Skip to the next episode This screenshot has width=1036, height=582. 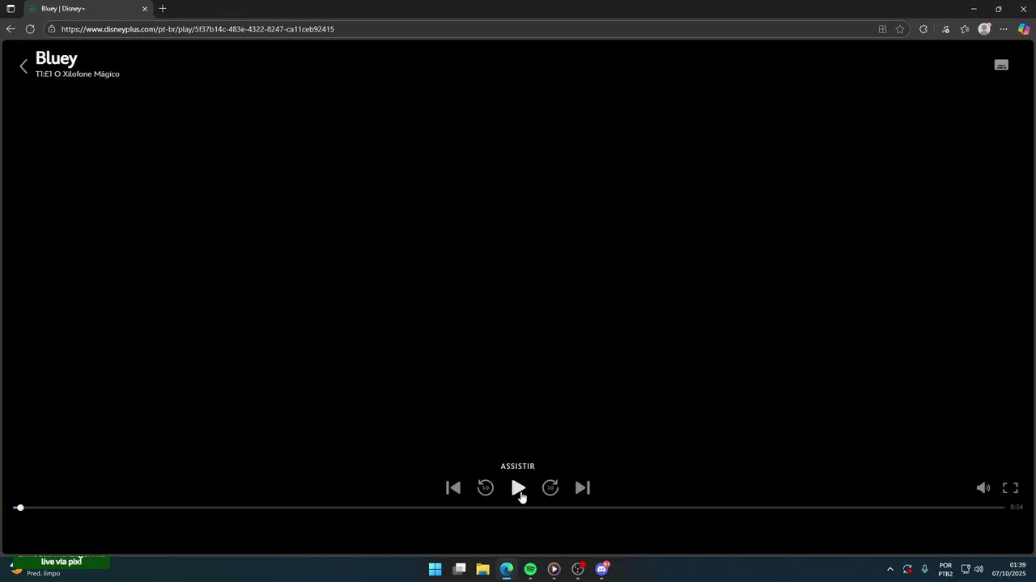[x=583, y=487]
